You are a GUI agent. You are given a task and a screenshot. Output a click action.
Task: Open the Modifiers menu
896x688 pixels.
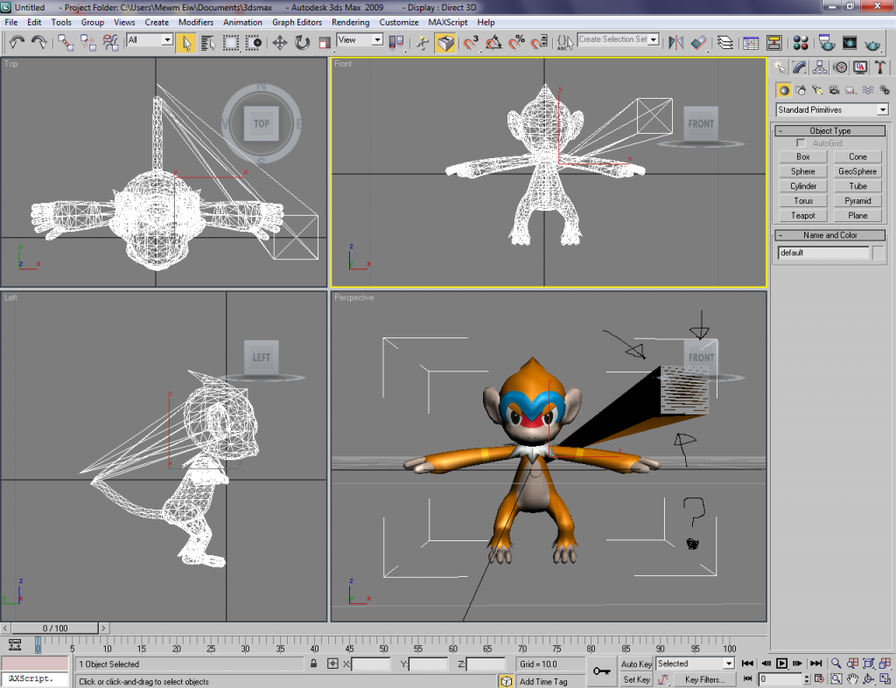pos(196,22)
